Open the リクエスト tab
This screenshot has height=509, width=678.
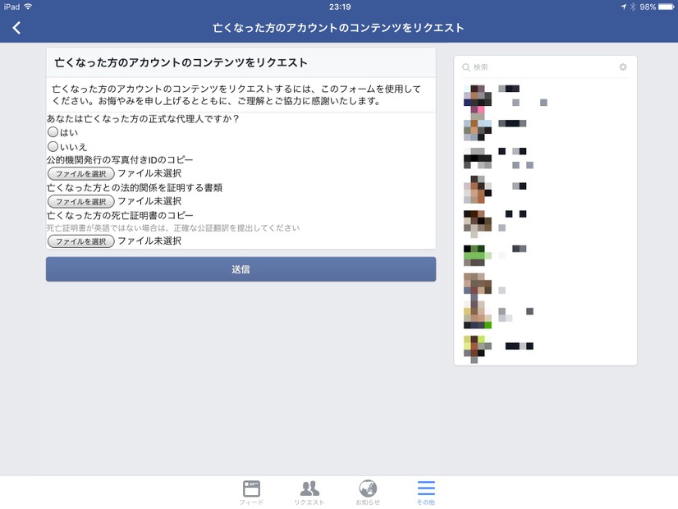coord(309,493)
